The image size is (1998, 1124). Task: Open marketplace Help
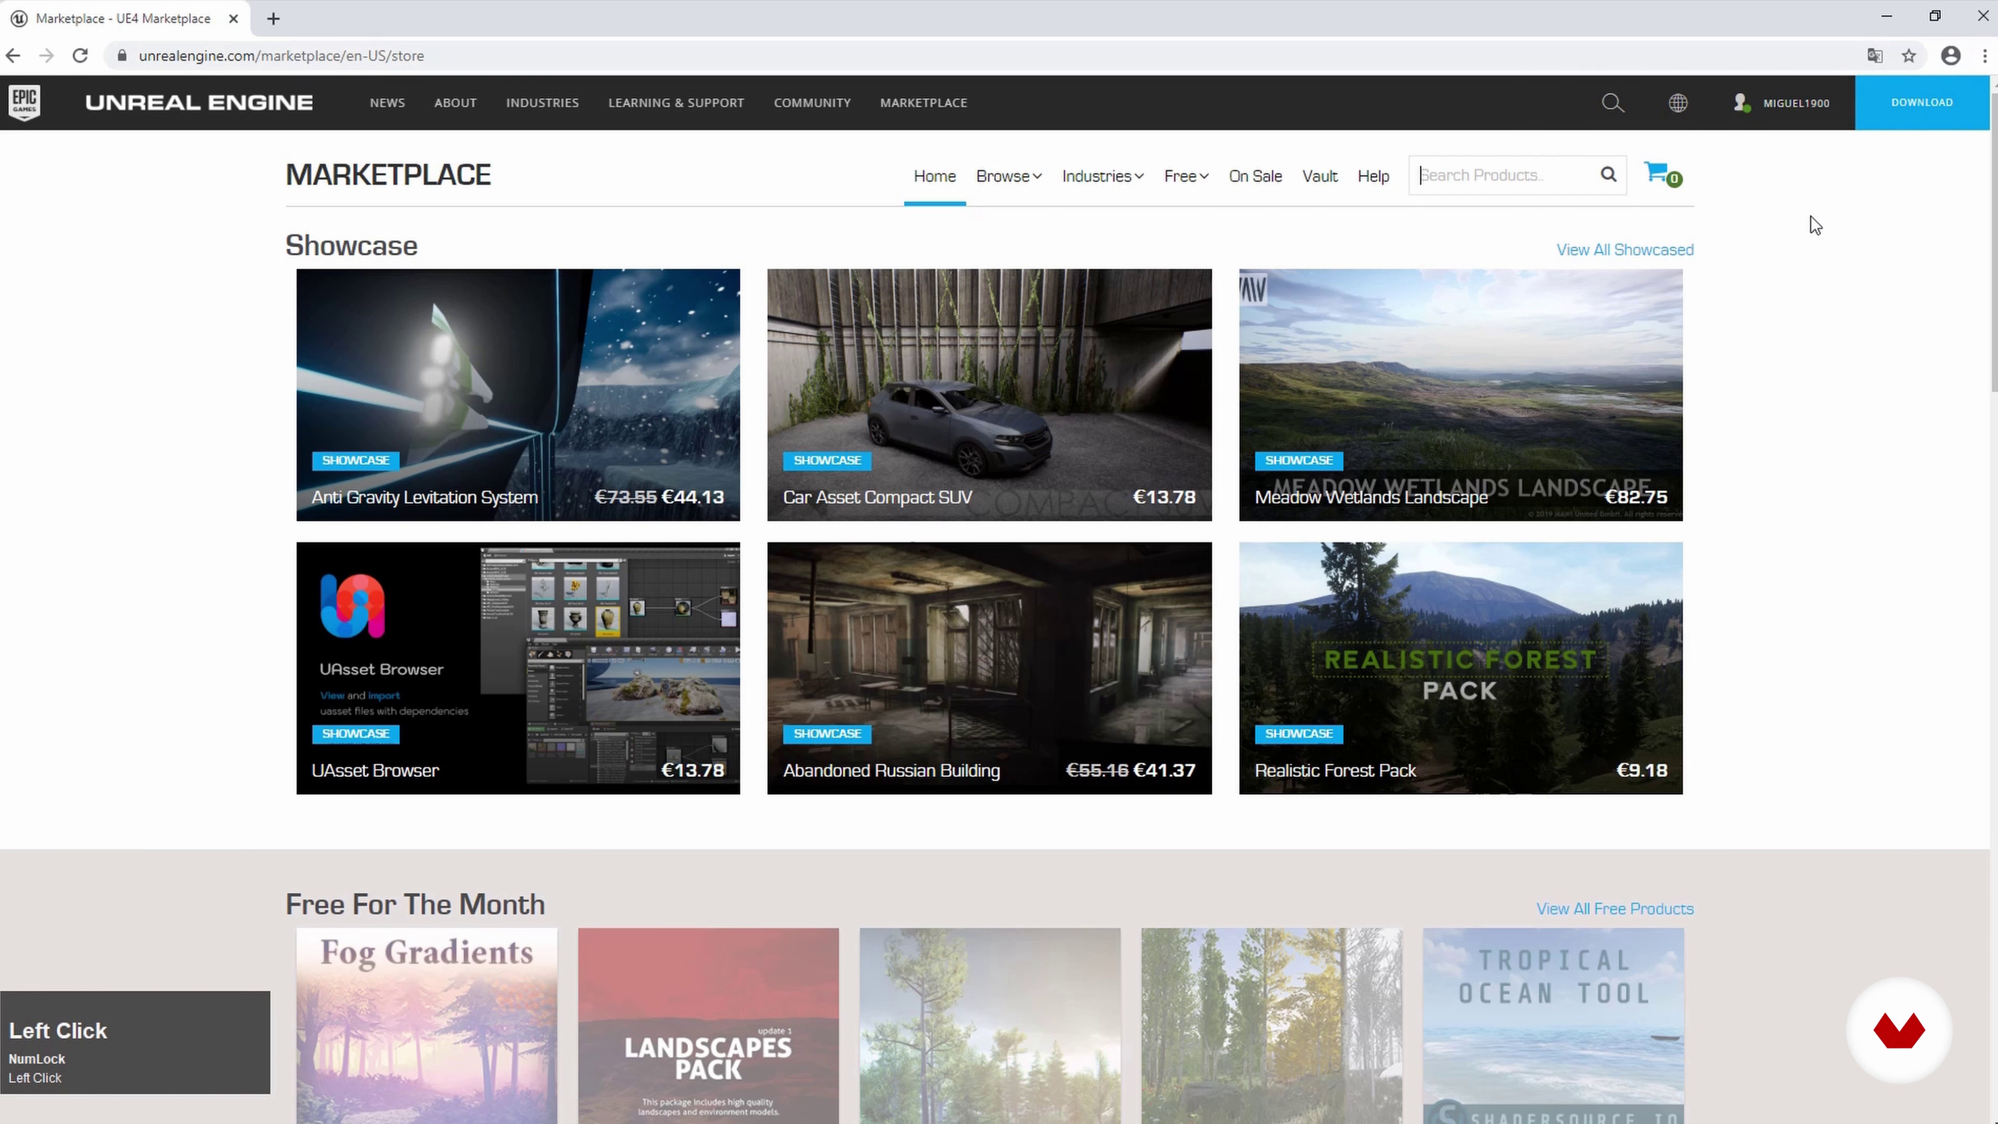pos(1373,176)
